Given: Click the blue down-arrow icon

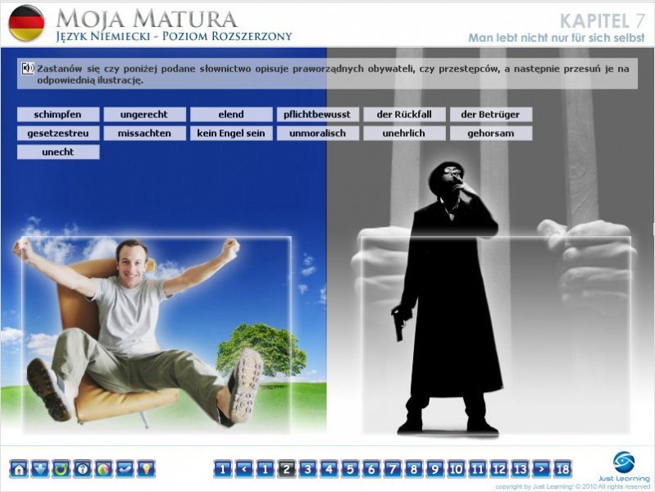Looking at the screenshot, I should [39, 469].
